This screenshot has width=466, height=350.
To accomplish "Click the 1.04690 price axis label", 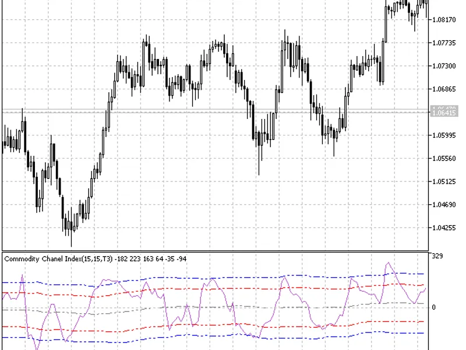I will 444,205.
